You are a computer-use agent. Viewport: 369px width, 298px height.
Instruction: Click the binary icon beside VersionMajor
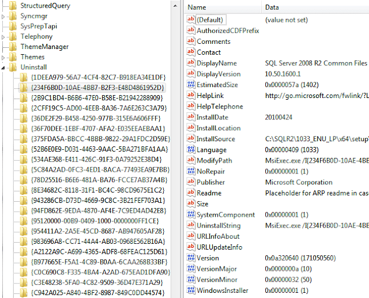(191, 269)
